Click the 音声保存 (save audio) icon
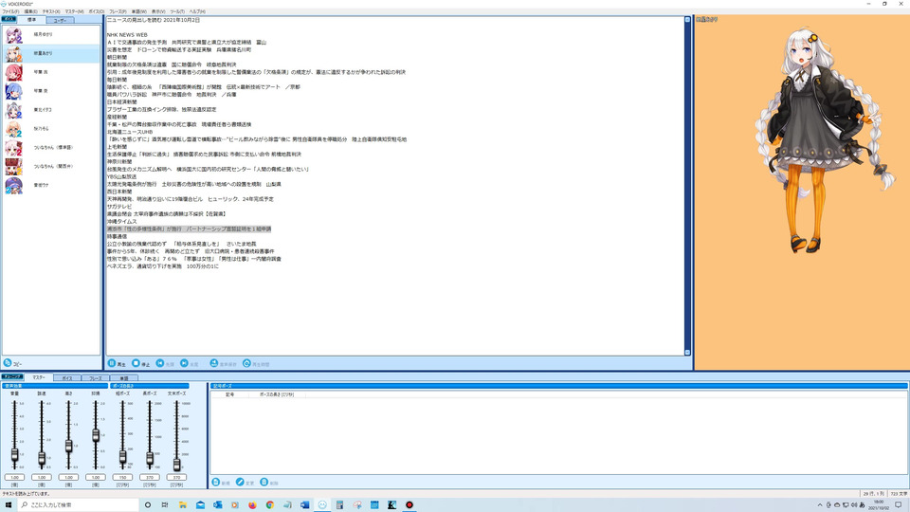910x512 pixels. 213,363
